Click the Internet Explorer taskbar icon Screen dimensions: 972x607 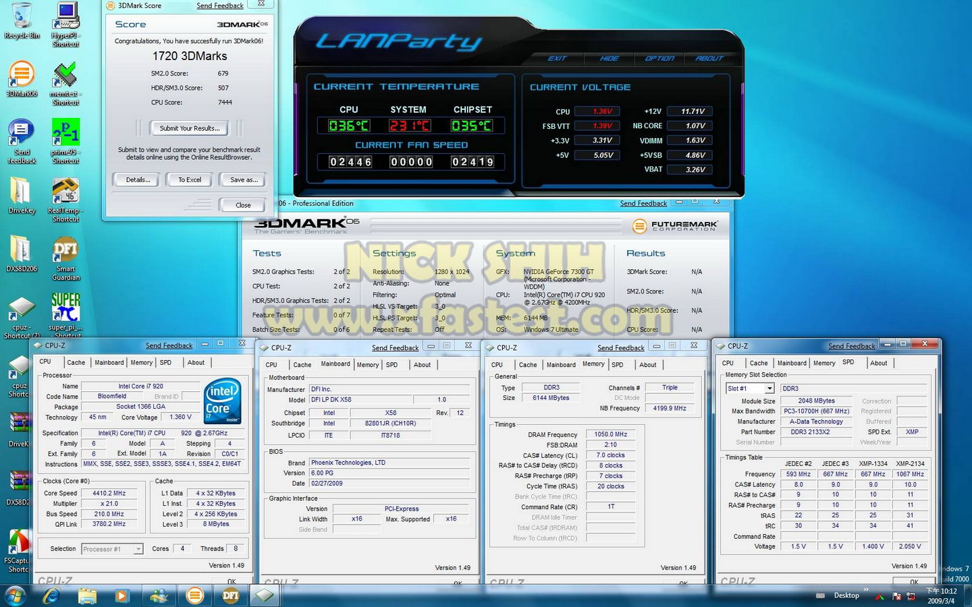coord(51,596)
